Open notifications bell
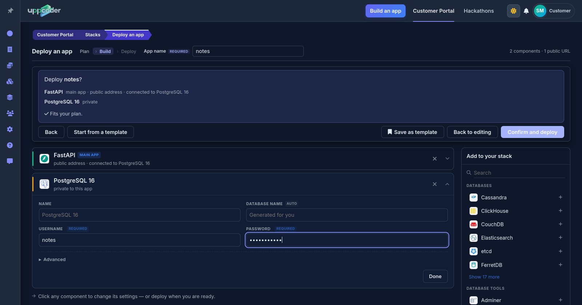Viewport: 582px width, 305px height. coord(526,11)
